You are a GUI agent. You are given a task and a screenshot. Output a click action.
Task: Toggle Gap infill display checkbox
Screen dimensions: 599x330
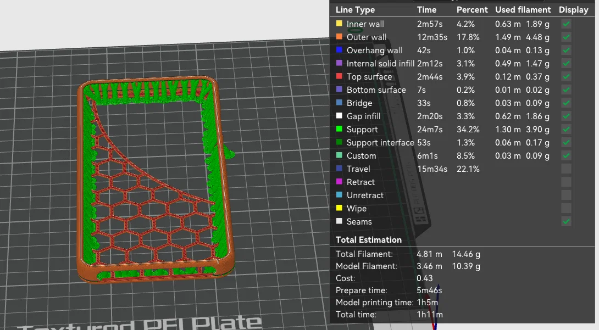pyautogui.click(x=566, y=116)
